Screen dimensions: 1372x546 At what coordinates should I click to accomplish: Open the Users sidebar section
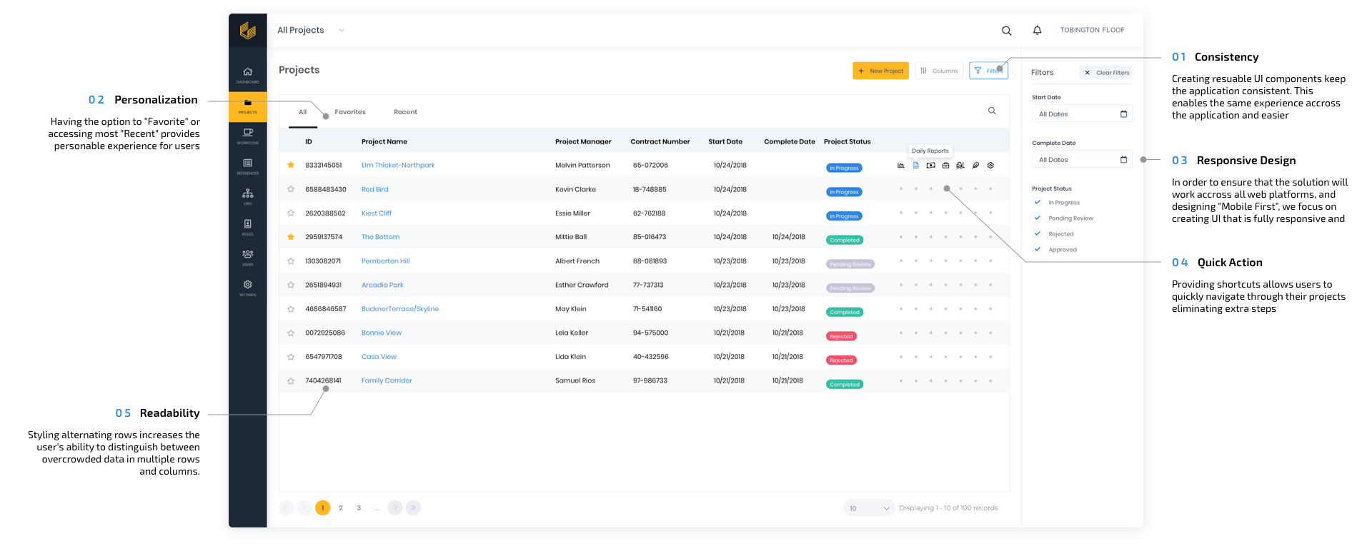tap(247, 257)
